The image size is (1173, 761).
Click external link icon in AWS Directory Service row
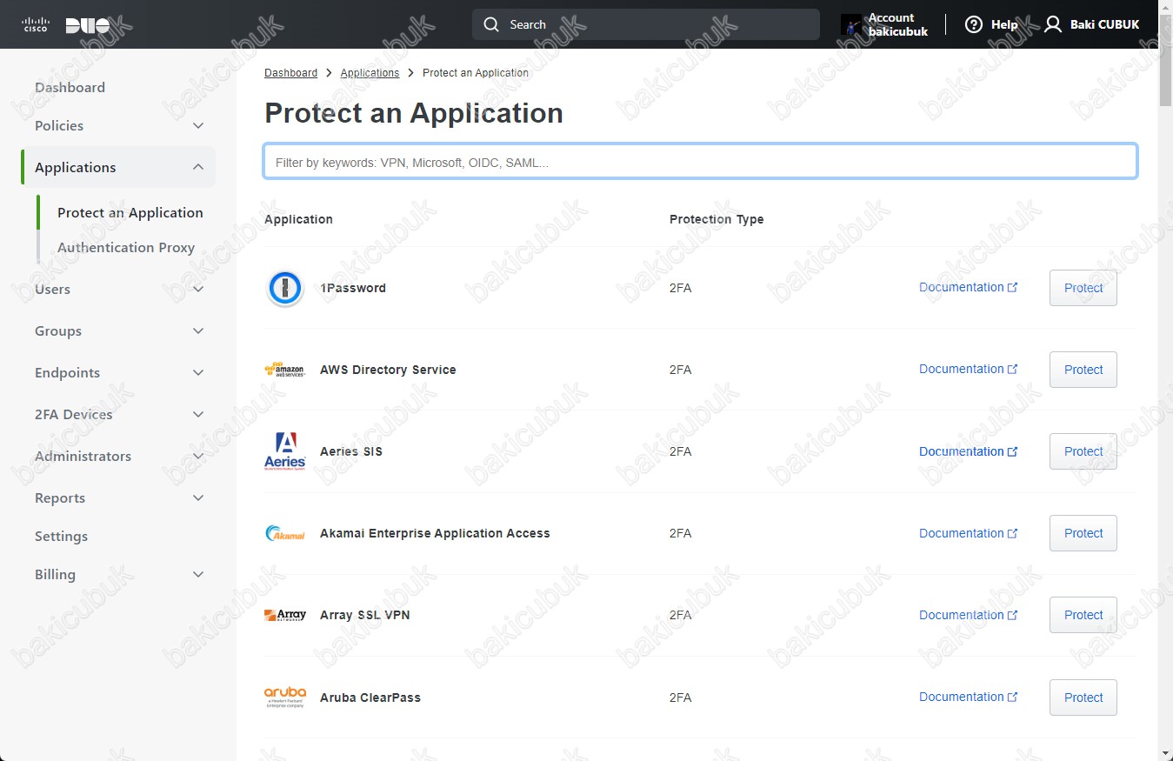1012,369
